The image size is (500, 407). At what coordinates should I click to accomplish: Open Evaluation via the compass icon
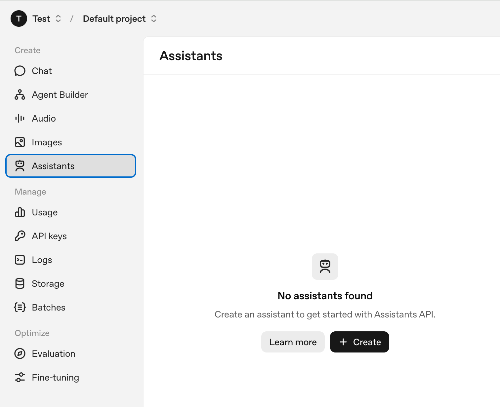(20, 354)
